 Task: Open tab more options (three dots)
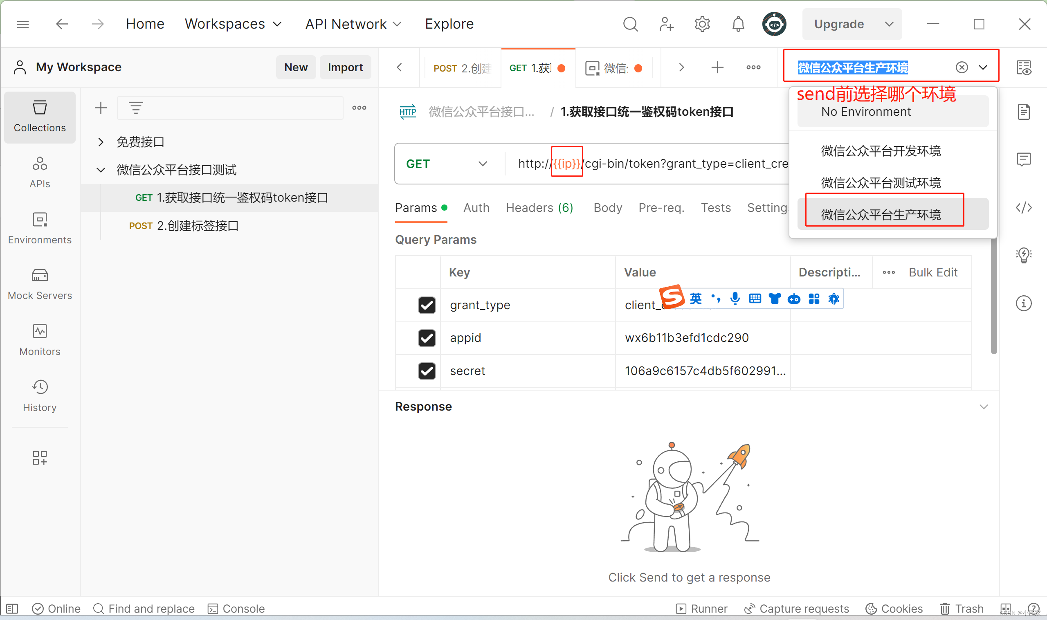[753, 67]
